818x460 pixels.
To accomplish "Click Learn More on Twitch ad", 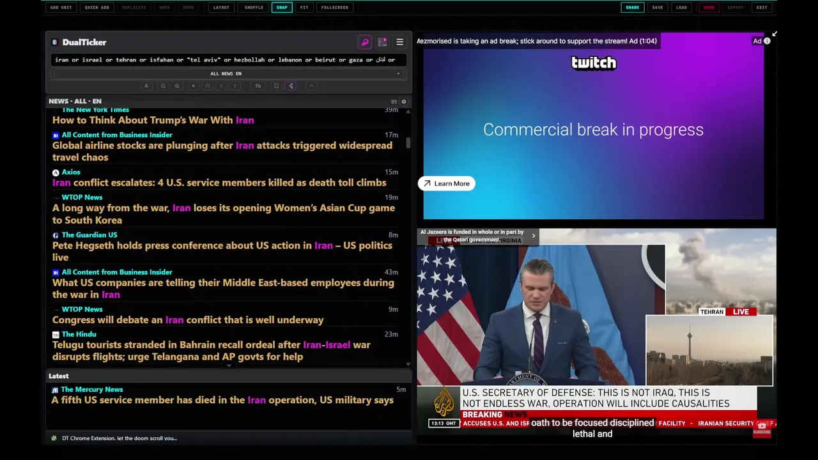I will click(446, 183).
